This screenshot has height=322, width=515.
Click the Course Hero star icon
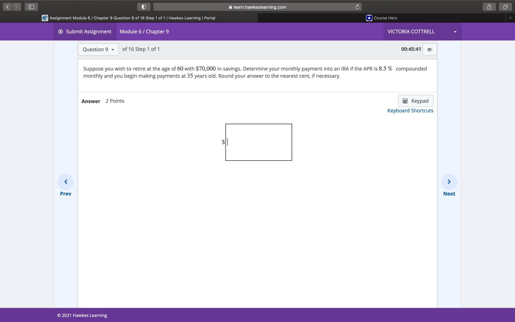click(x=369, y=18)
